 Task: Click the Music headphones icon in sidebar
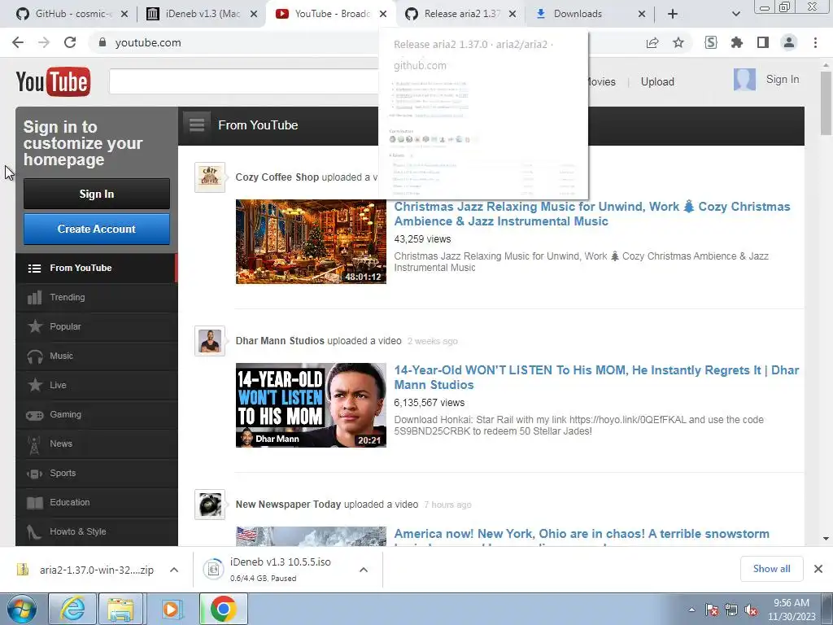point(35,356)
